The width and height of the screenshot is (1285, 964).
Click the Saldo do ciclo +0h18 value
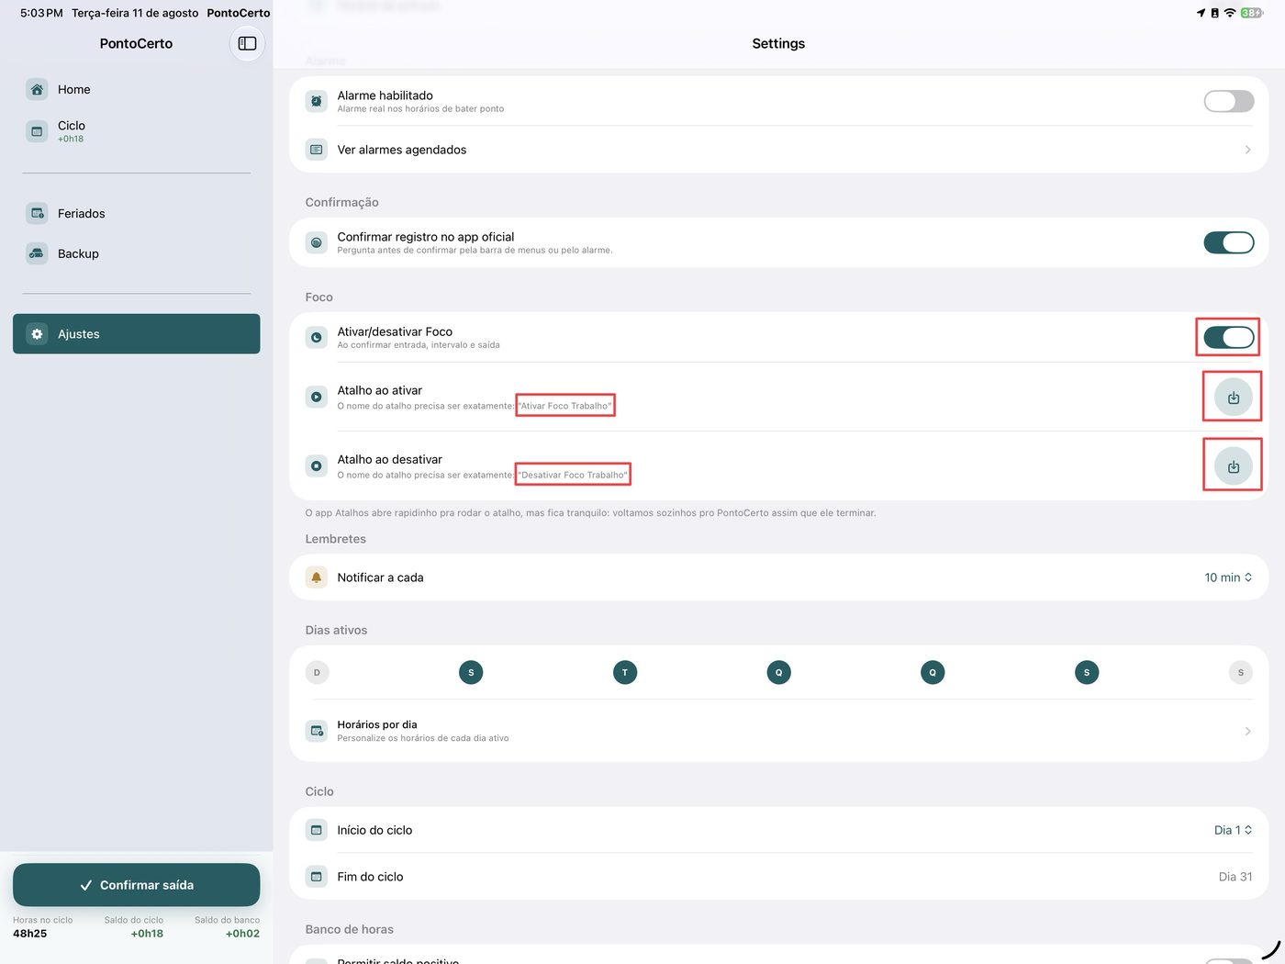pos(147,934)
